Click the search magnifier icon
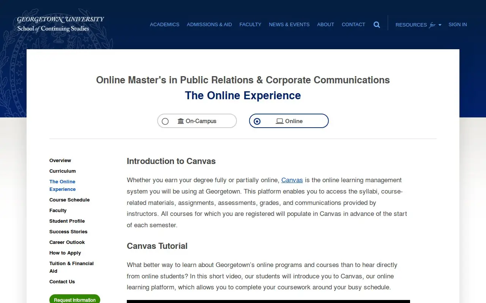This screenshot has height=303, width=486. pyautogui.click(x=377, y=25)
